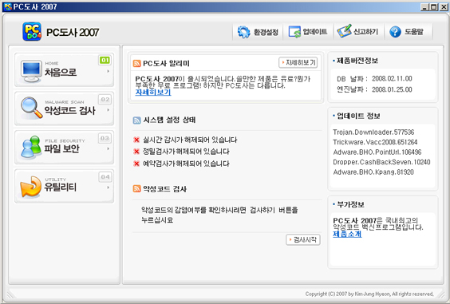Click the 정밀검사가 해제되어 있습니다 message
This screenshot has width=450, height=304.
coord(186,152)
